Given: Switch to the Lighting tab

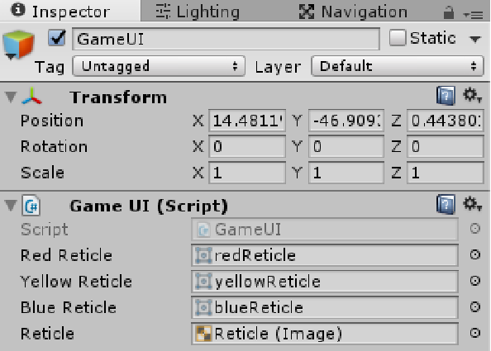Looking at the screenshot, I should pyautogui.click(x=198, y=12).
